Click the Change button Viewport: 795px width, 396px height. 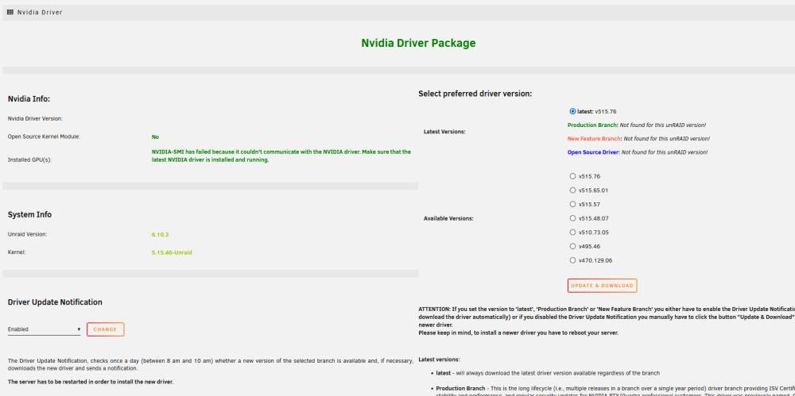[x=106, y=329]
